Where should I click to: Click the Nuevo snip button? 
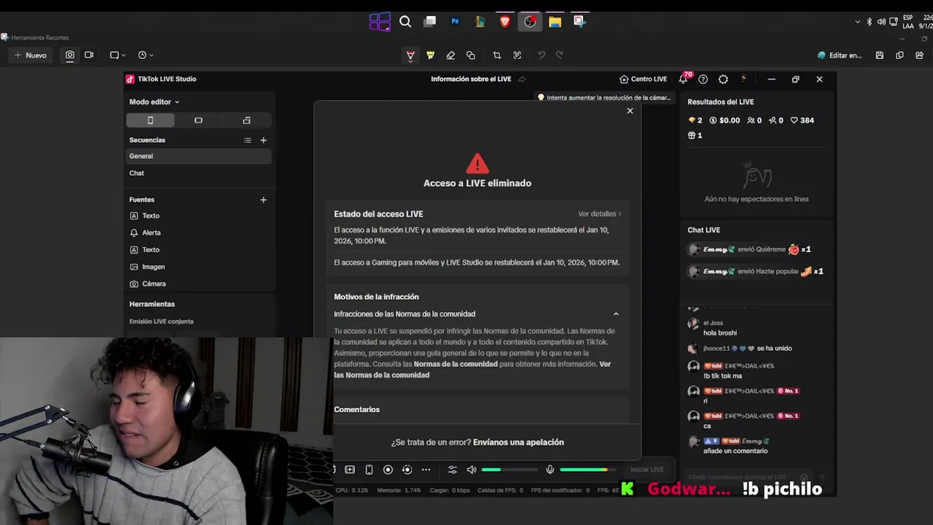(x=30, y=55)
